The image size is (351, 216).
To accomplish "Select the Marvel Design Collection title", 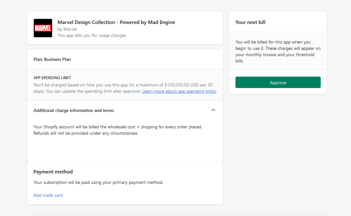I will coord(116,22).
